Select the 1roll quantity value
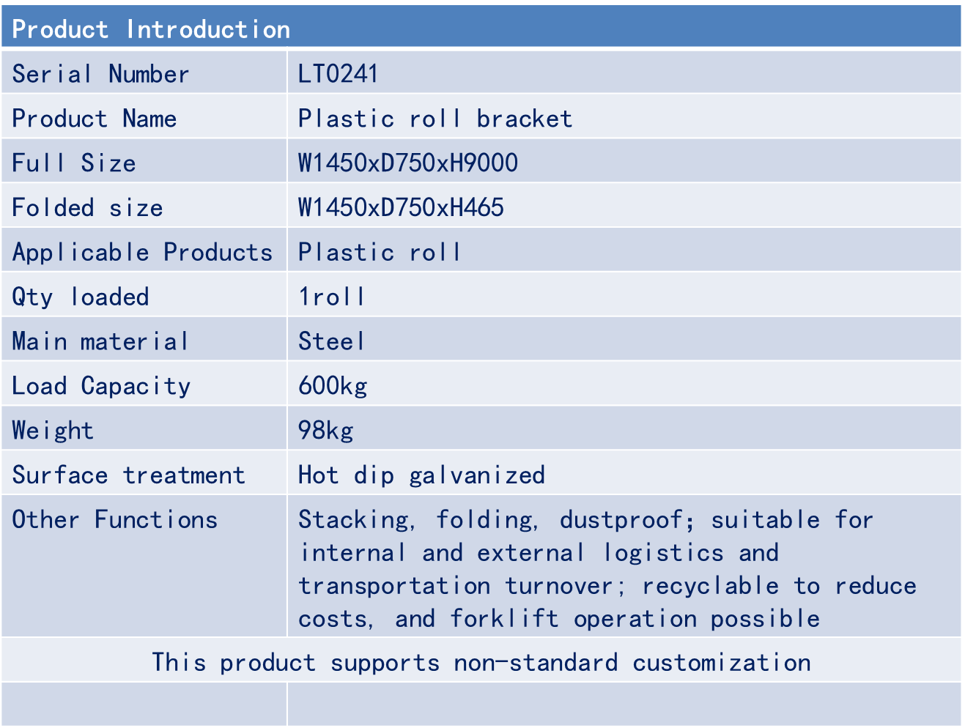 (331, 297)
